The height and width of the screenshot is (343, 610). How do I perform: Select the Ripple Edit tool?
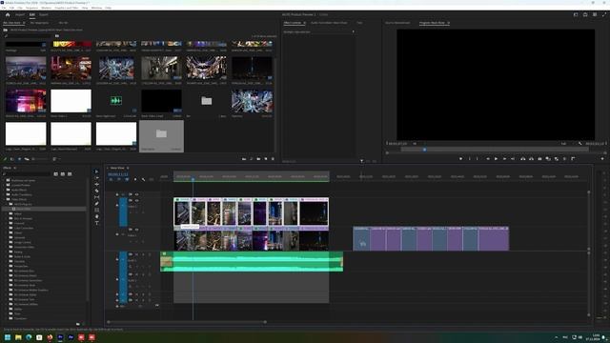pos(96,184)
